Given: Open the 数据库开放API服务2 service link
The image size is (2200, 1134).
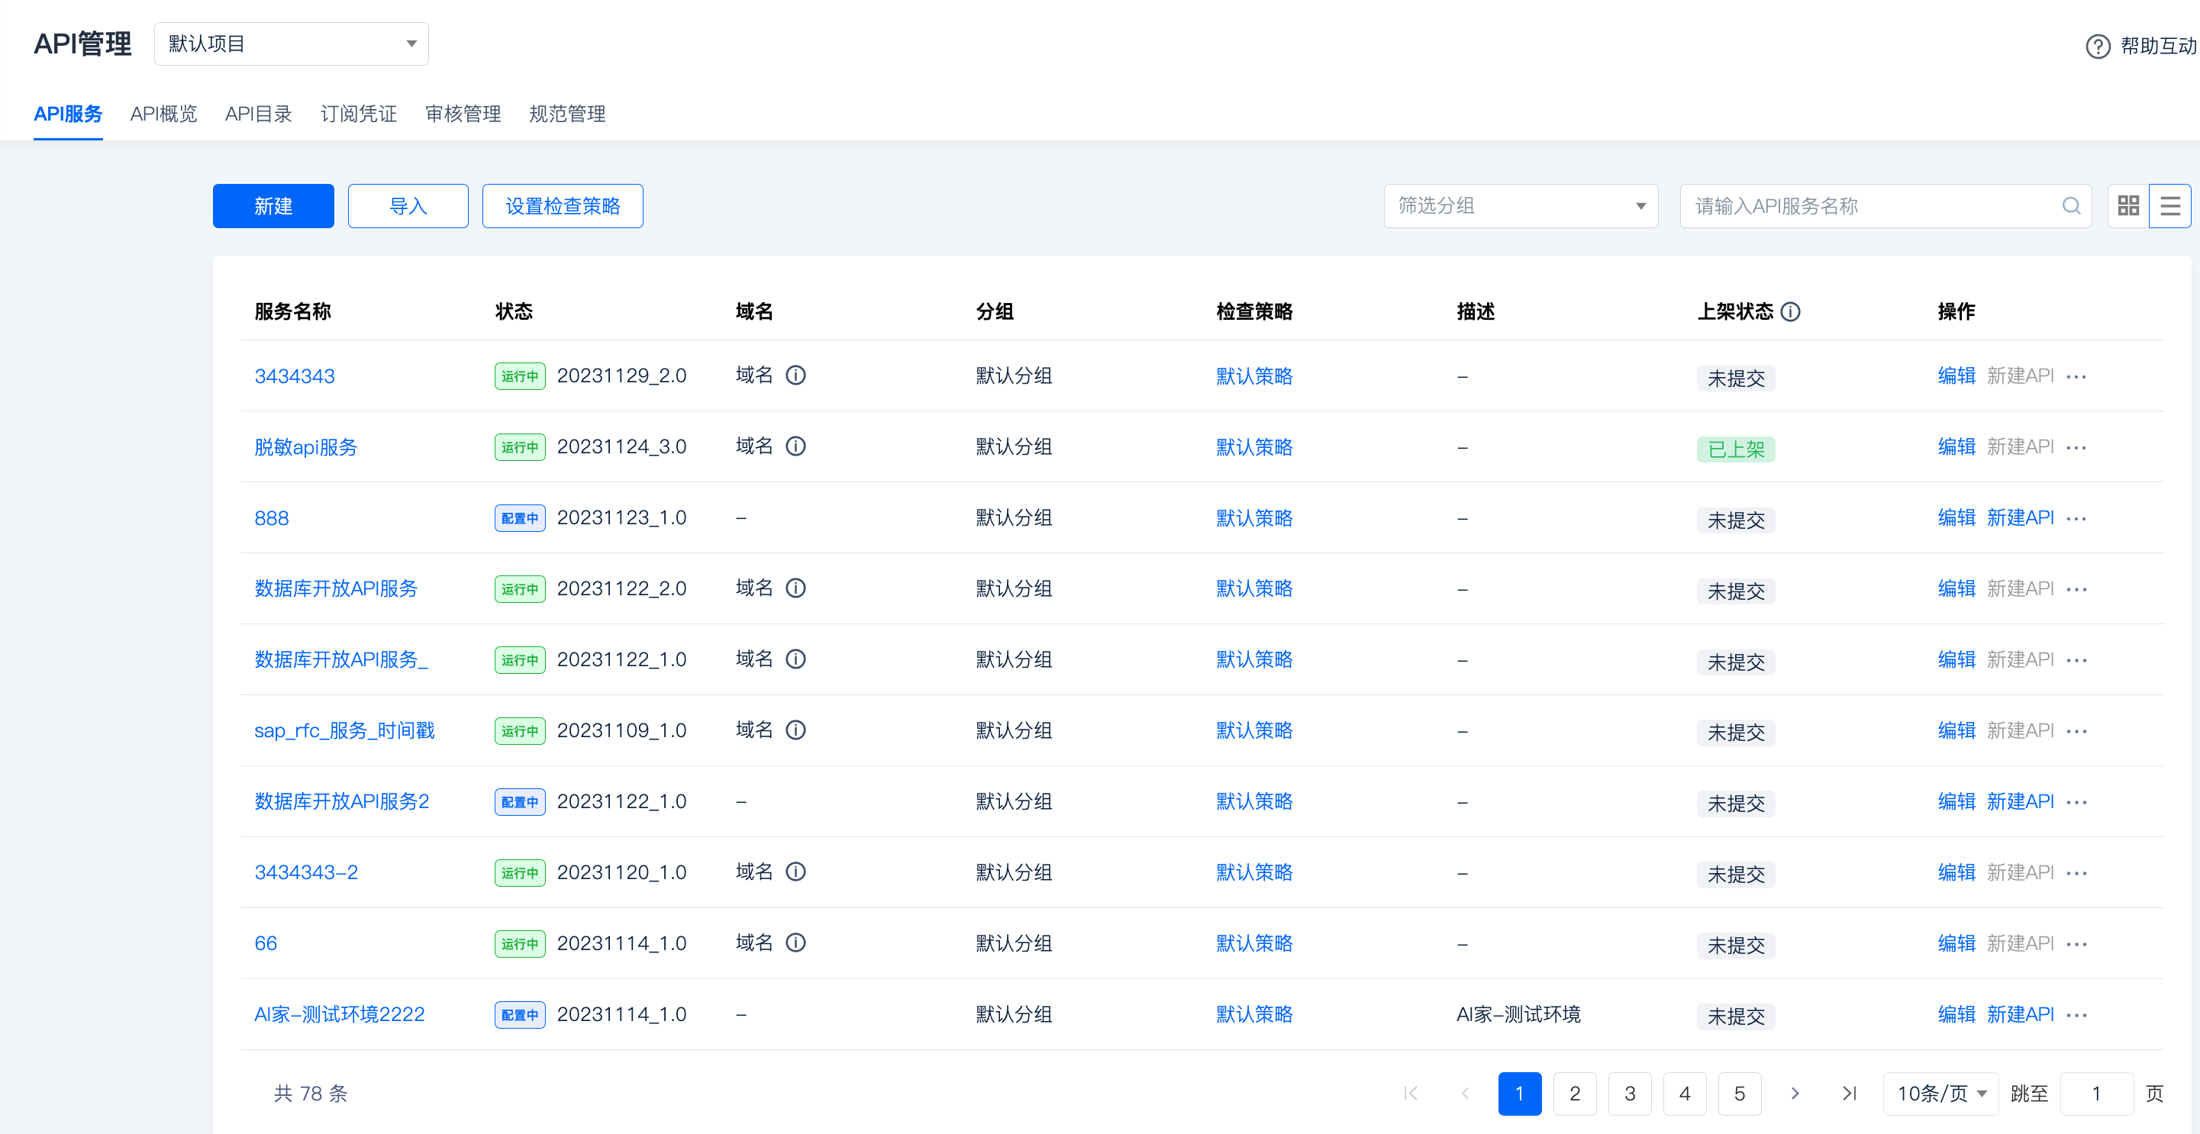Looking at the screenshot, I should click(342, 802).
